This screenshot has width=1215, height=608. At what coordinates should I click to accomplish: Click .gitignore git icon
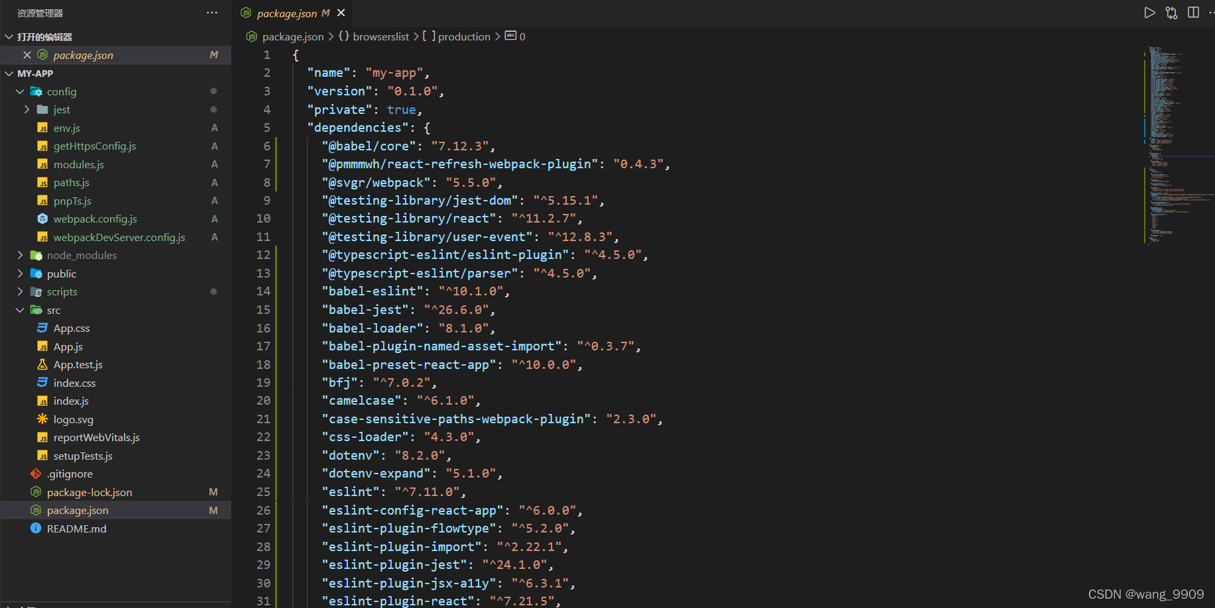[x=36, y=474]
